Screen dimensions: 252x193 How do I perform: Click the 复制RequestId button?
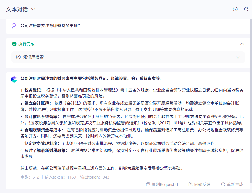pyautogui.click(x=161, y=185)
